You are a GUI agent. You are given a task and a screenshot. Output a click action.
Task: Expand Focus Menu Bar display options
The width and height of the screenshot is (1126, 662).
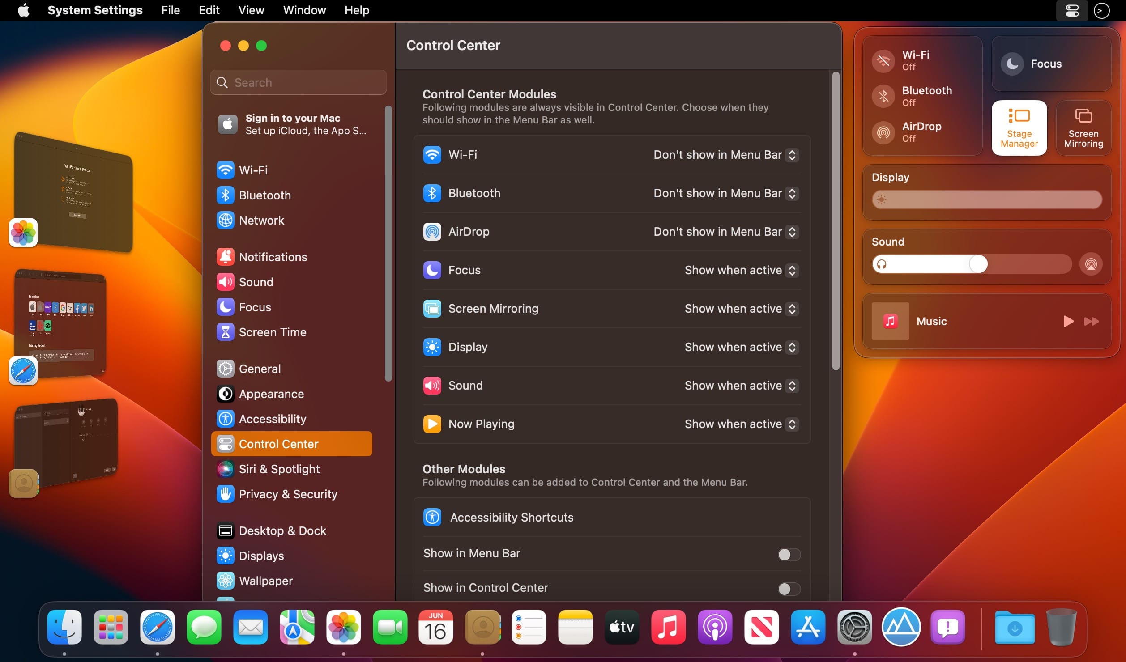pyautogui.click(x=793, y=270)
